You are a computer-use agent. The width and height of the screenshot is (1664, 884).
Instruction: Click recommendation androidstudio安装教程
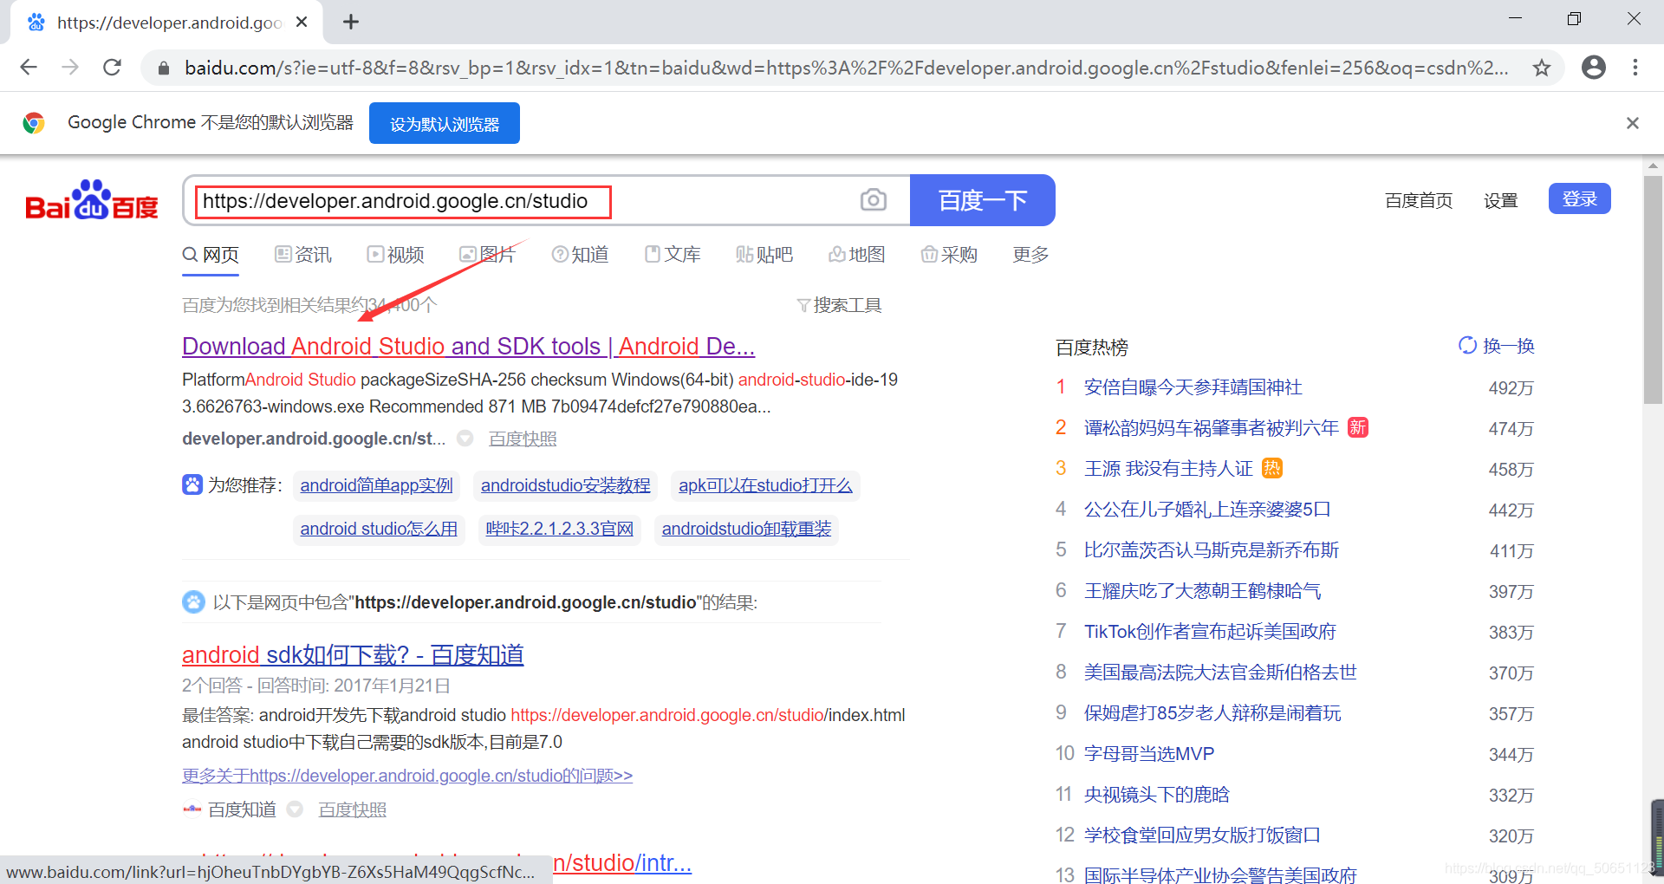point(565,485)
